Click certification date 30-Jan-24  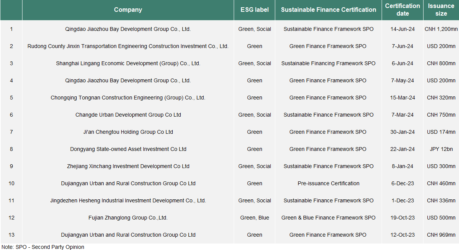pos(403,132)
